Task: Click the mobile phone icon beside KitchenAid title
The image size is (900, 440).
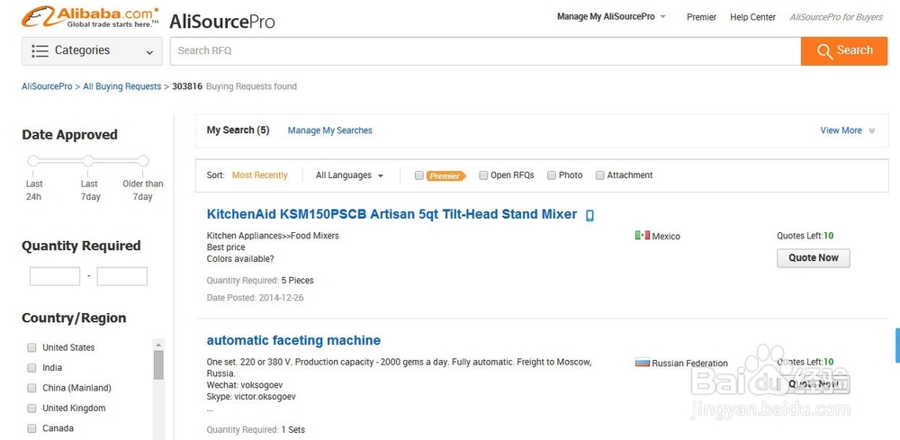Action: (x=590, y=216)
